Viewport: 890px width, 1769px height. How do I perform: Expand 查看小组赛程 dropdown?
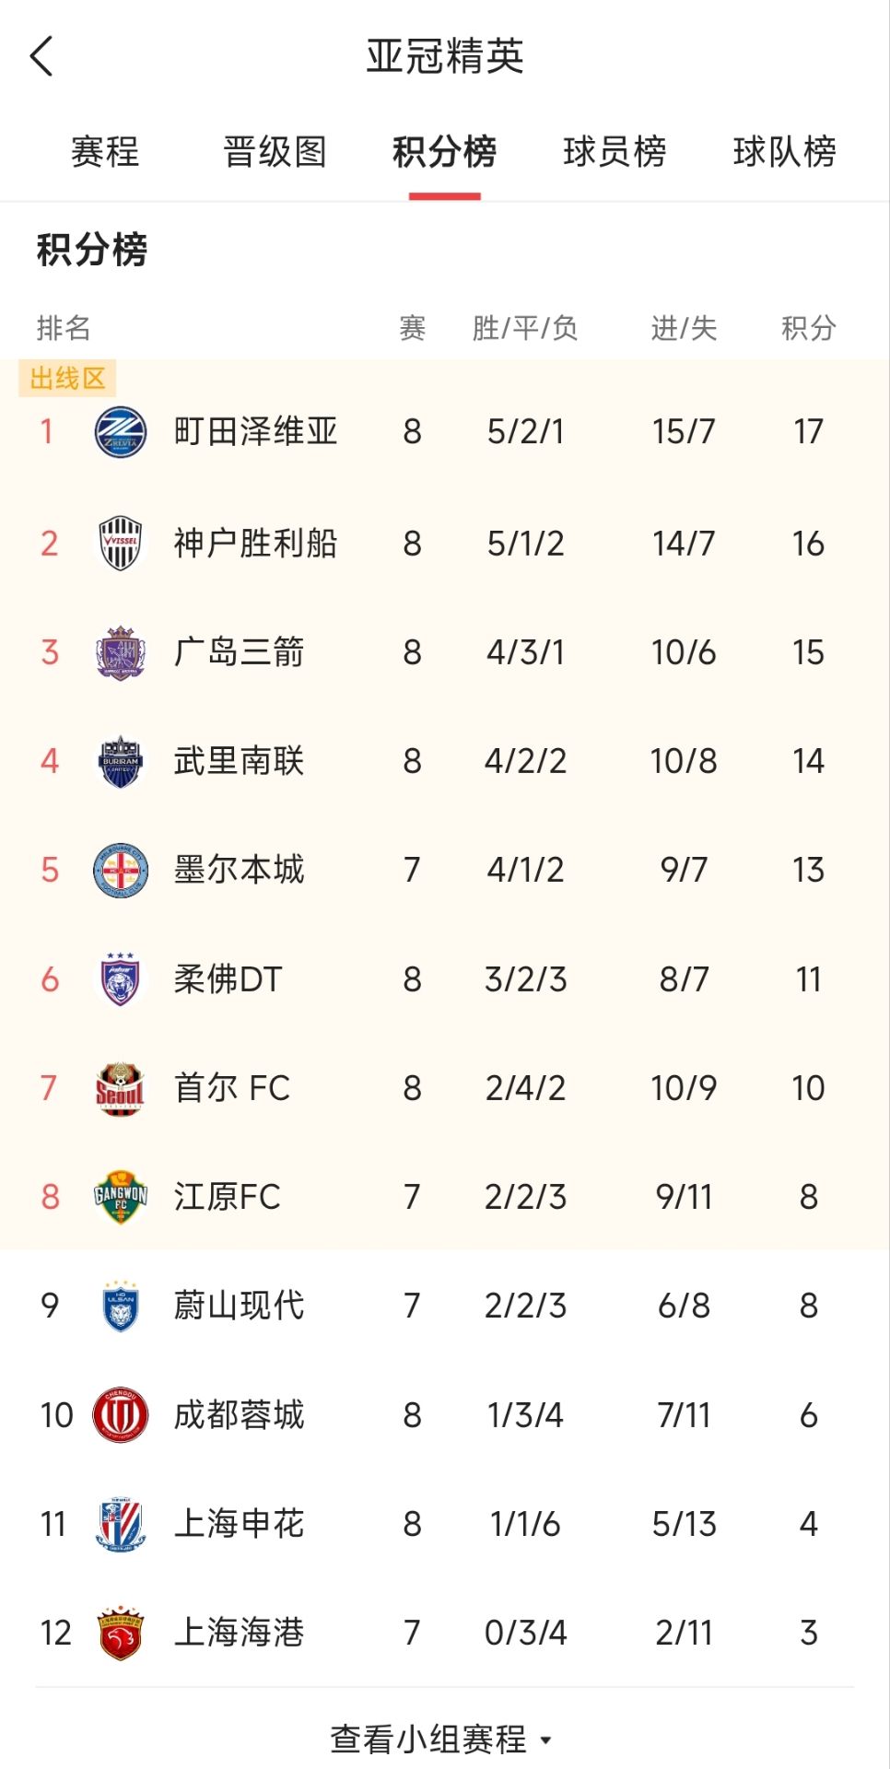442,1740
